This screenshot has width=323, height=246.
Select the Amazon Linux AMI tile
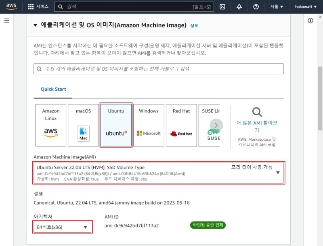50,125
